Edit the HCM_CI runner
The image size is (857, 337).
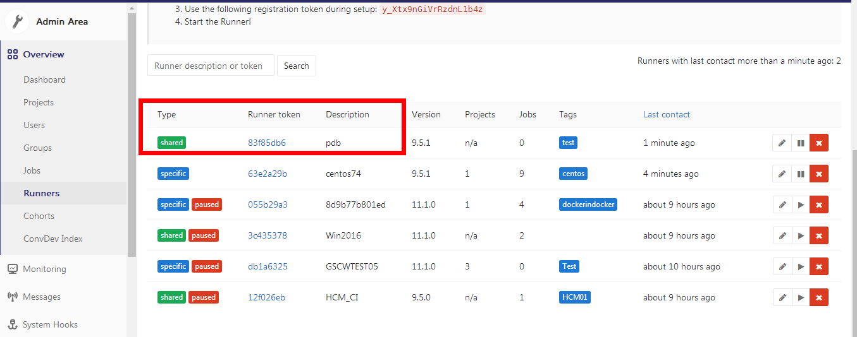pos(782,297)
